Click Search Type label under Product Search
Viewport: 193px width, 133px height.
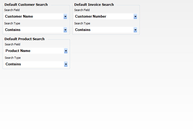click(13, 58)
